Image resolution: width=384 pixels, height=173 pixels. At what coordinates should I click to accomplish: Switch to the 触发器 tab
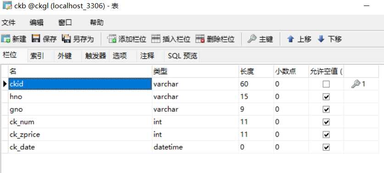tap(95, 56)
